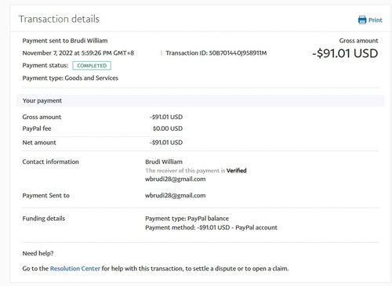The width and height of the screenshot is (392, 286).
Task: Click the PayPal fee value $0.00 USD
Action: (168, 129)
